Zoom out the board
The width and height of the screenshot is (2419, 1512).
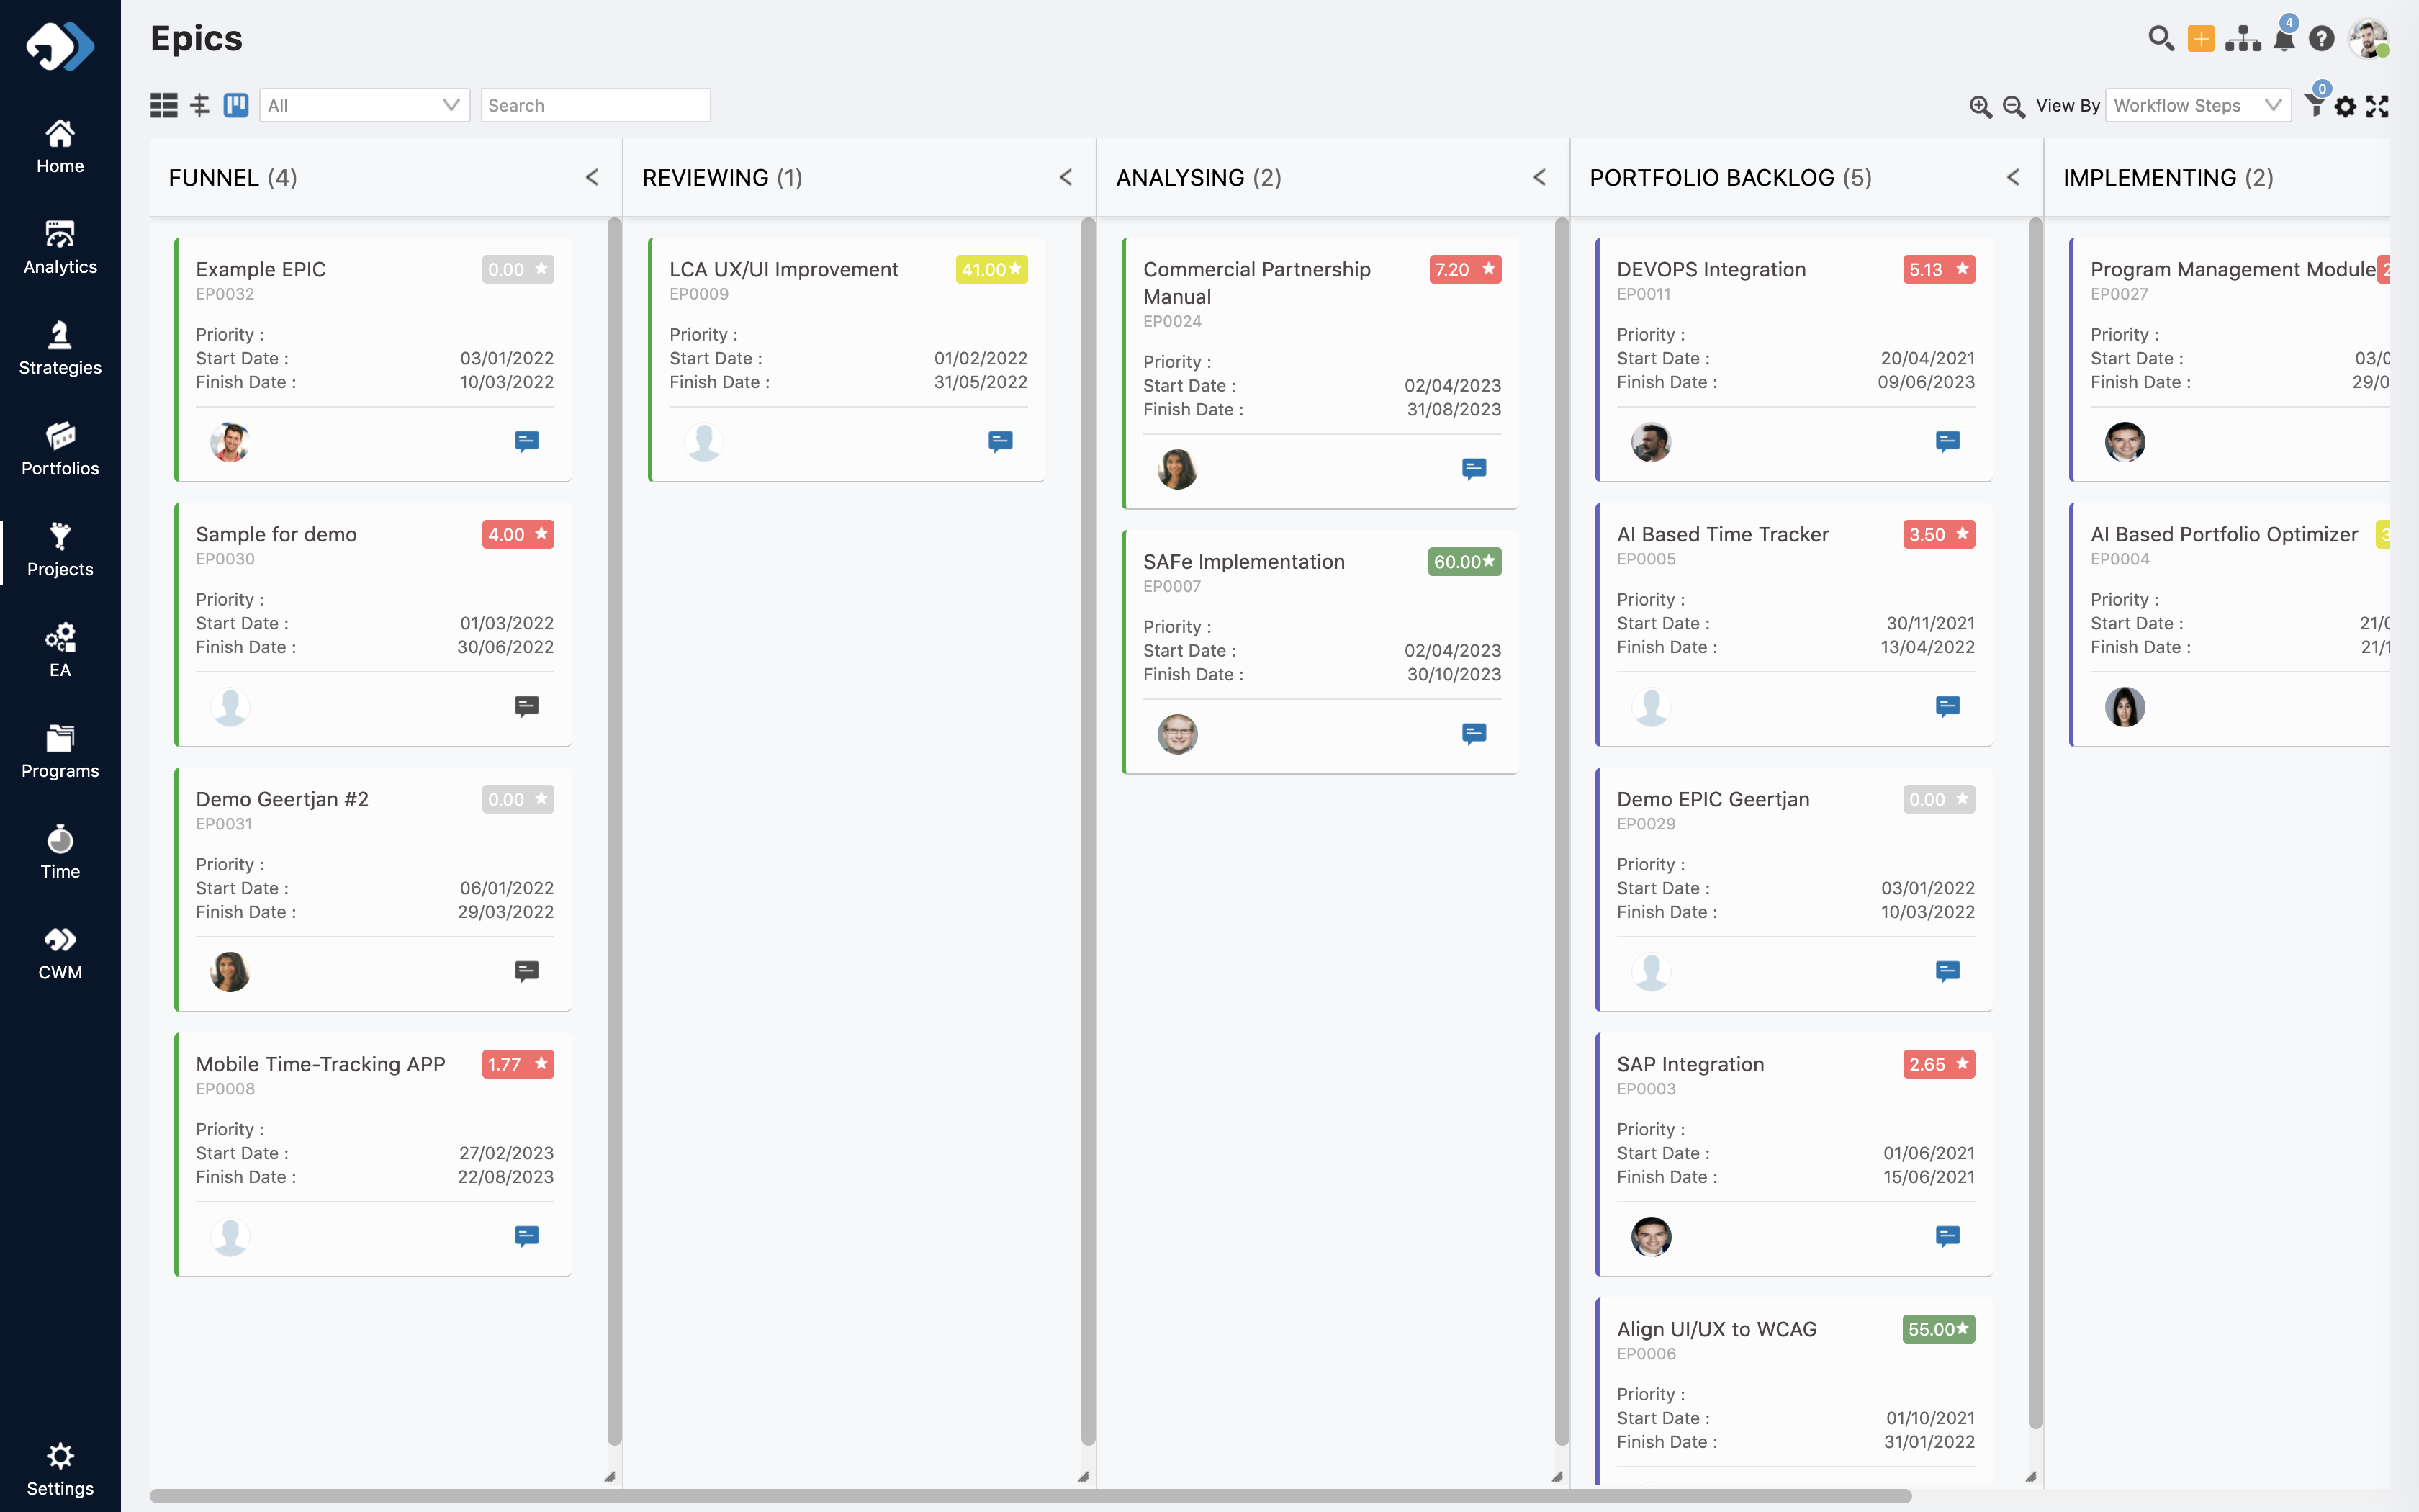[2012, 105]
